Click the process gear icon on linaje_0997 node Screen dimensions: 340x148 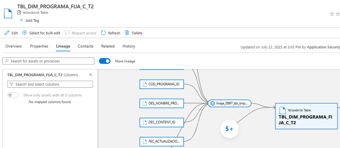(212, 103)
